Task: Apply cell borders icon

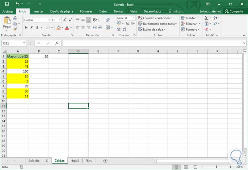Action: (48, 28)
